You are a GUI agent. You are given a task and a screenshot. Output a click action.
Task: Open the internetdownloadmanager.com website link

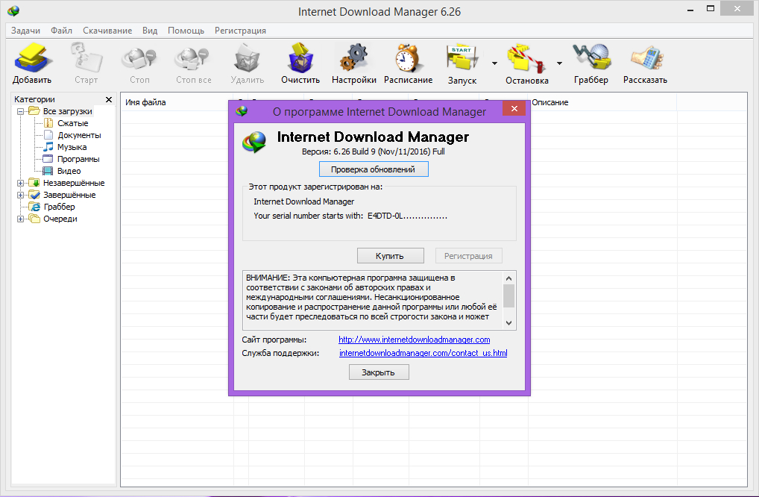414,340
